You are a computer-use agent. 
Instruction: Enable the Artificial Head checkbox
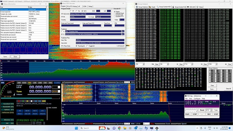(x=114, y=13)
